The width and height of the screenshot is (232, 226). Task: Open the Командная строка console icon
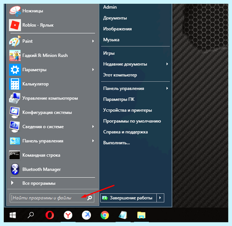15,155
